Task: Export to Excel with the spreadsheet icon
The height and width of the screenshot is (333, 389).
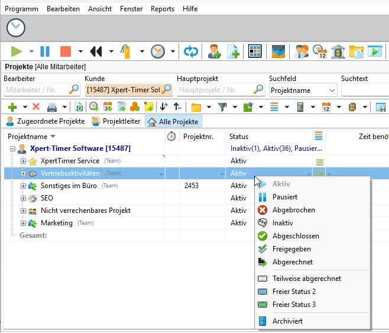Action: (79, 107)
